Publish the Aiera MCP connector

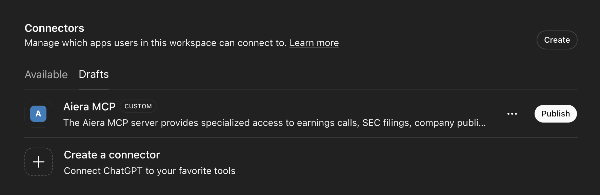tap(555, 114)
